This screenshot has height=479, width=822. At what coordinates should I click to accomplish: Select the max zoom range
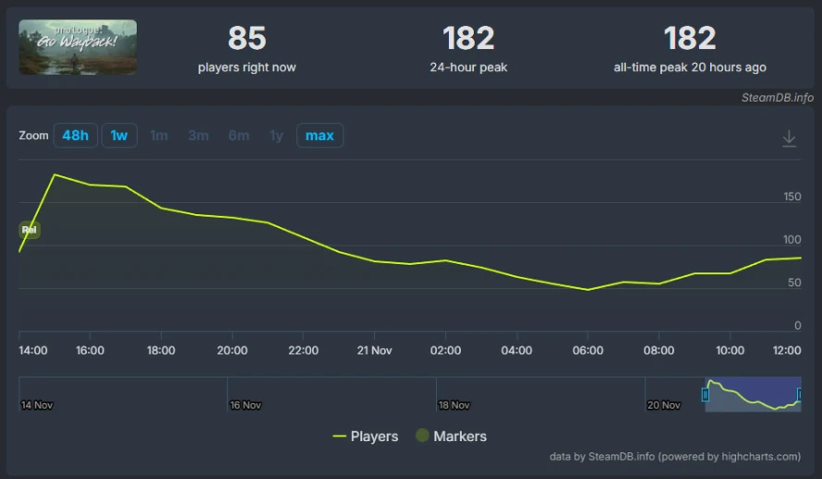click(320, 136)
